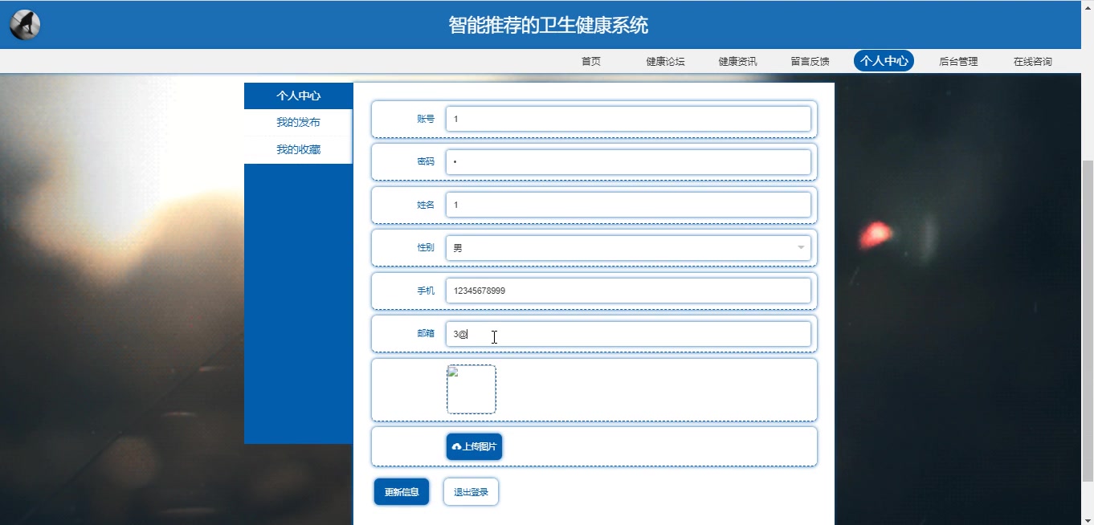This screenshot has width=1094, height=525.
Task: Click the site logo avatar in header
Action: pos(25,25)
